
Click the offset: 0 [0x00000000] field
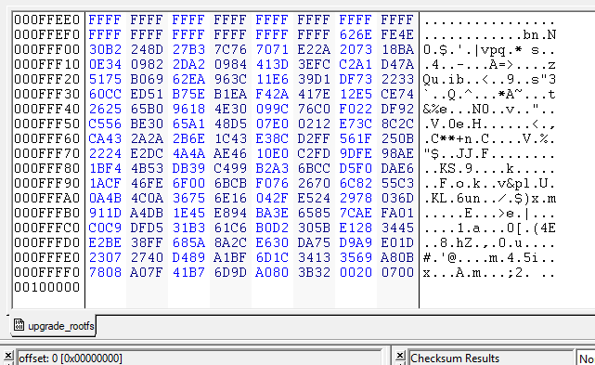[200, 358]
